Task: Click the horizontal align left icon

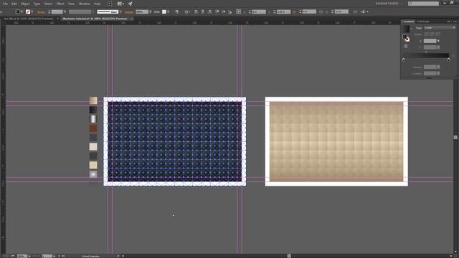Action: [x=196, y=11]
